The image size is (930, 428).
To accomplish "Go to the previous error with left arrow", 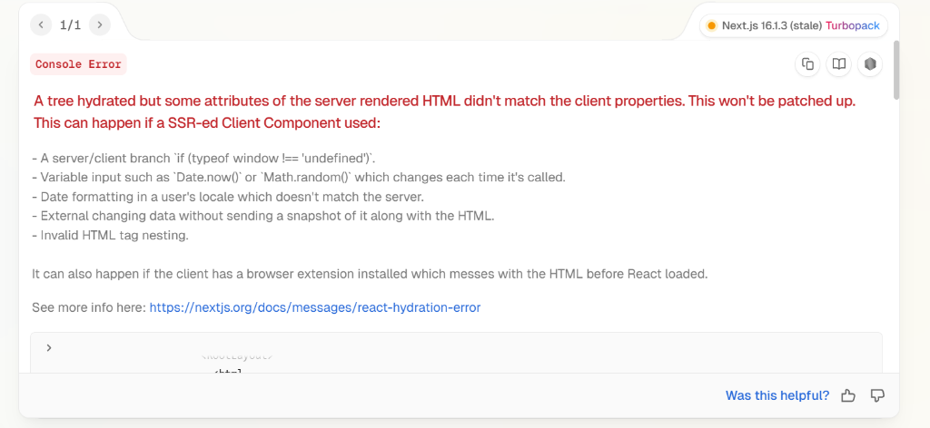I will [x=41, y=25].
